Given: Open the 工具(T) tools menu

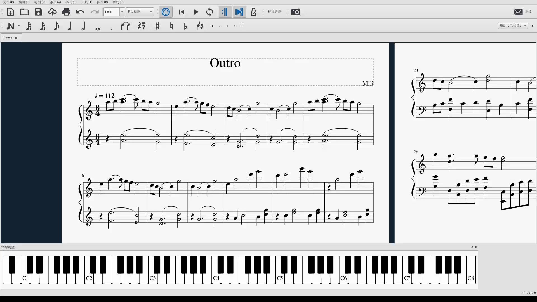Looking at the screenshot, I should [87, 2].
